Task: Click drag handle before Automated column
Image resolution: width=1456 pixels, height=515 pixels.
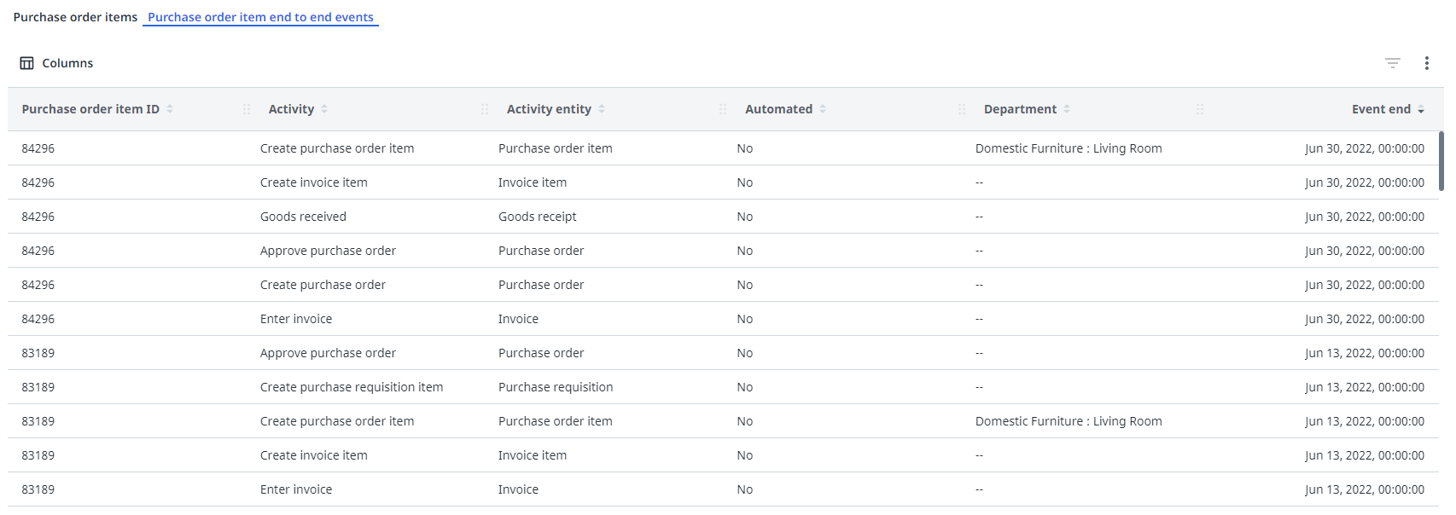Action: 723,109
